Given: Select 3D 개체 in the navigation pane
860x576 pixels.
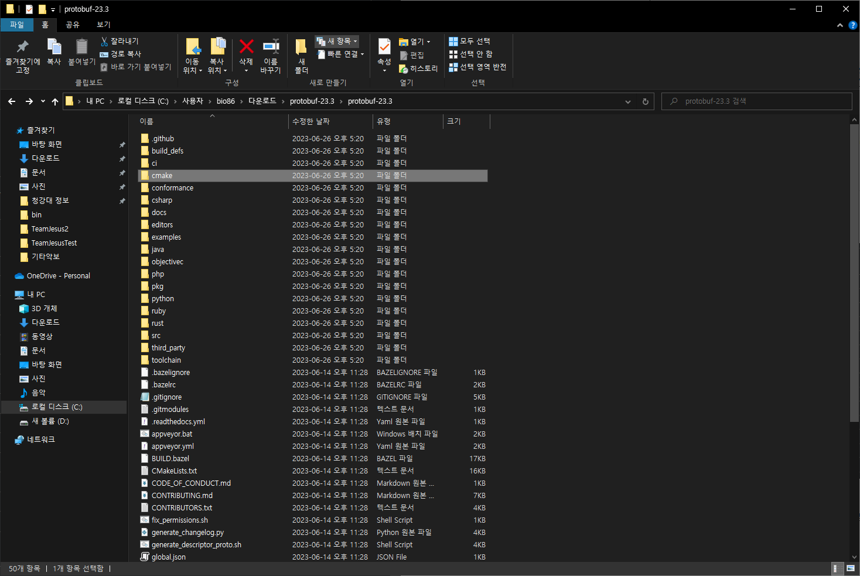Looking at the screenshot, I should click(x=45, y=308).
